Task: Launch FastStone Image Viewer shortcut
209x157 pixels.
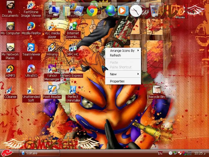Action: [x=31, y=9]
